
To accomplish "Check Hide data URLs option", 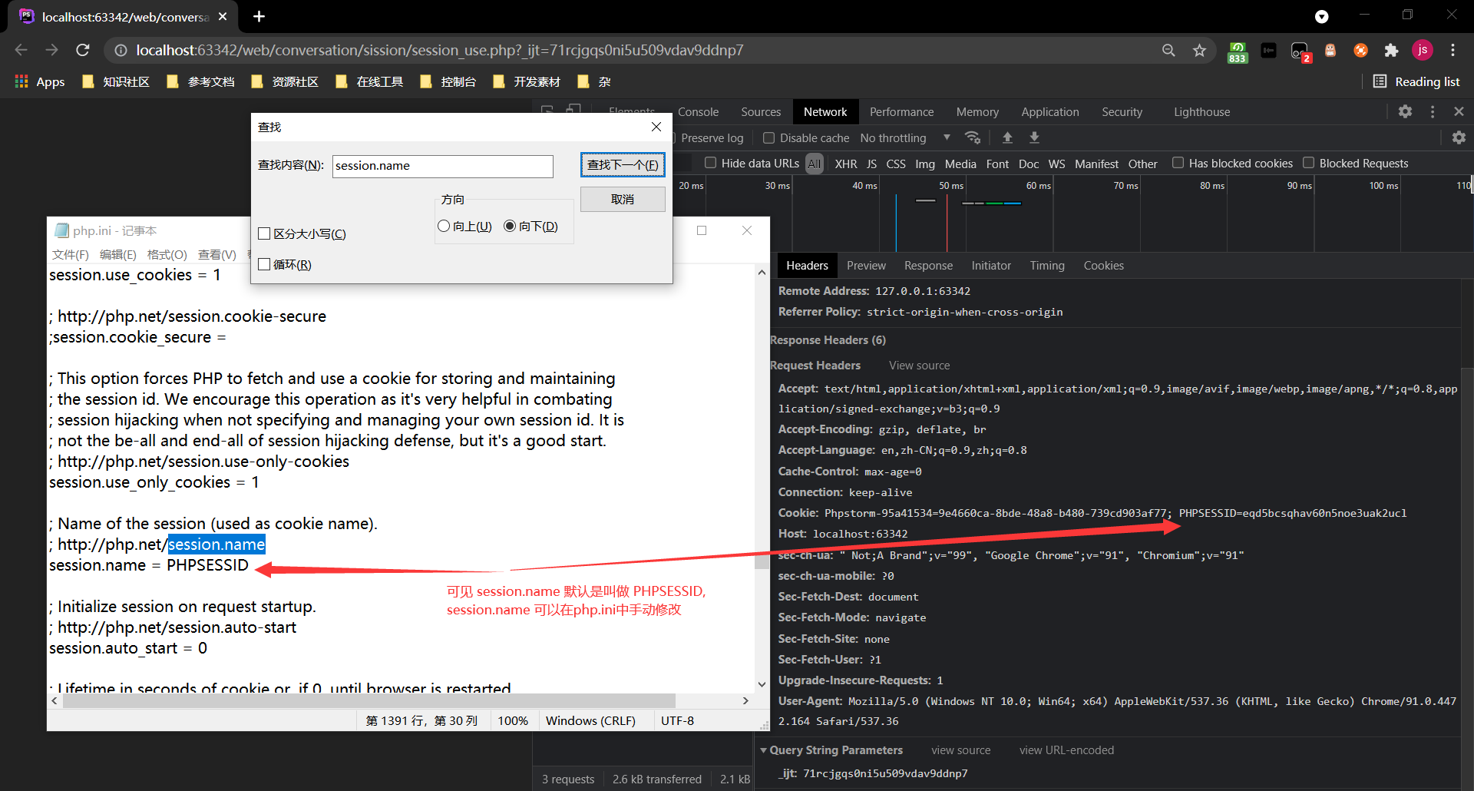I will point(710,163).
